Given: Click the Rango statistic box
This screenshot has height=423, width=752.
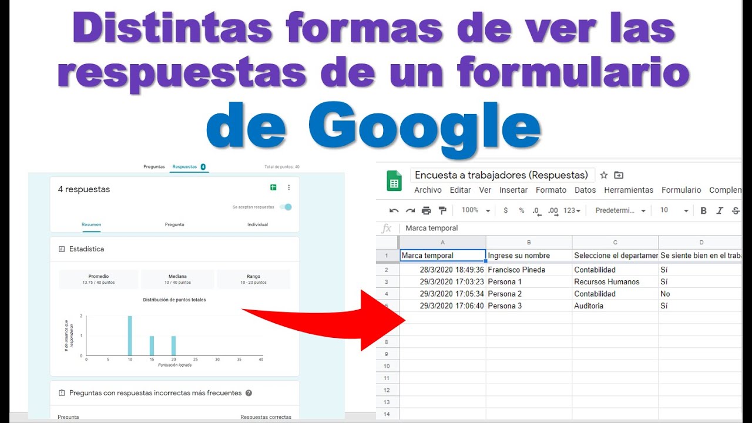Looking at the screenshot, I should [x=254, y=279].
